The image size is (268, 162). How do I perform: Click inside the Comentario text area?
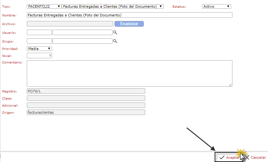coord(129,73)
